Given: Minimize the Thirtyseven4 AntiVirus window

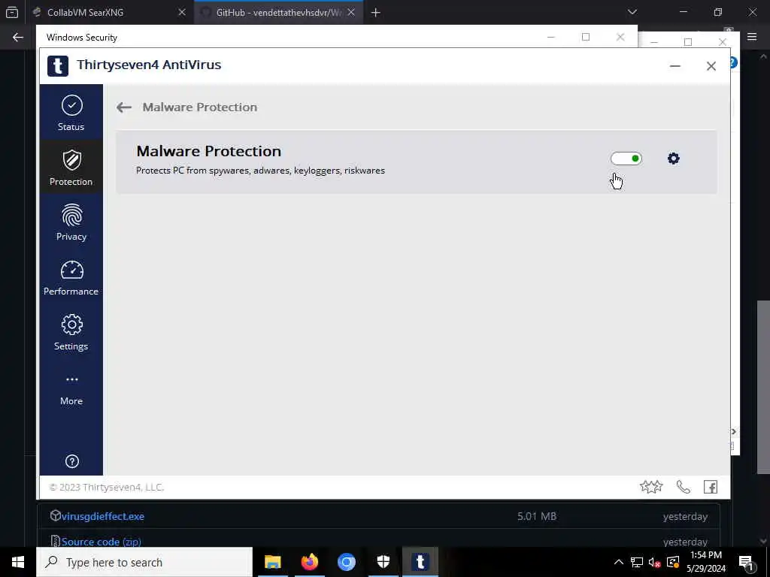Looking at the screenshot, I should (x=675, y=66).
